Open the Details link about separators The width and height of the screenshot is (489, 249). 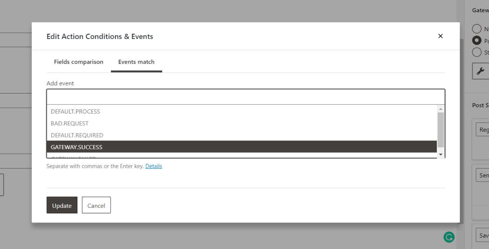[154, 166]
